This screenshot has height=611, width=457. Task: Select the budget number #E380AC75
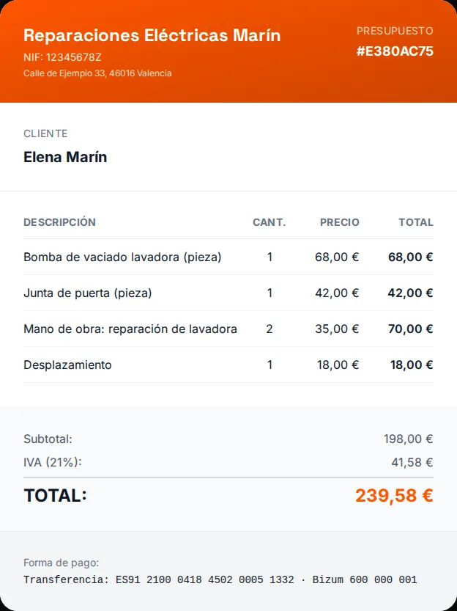395,51
